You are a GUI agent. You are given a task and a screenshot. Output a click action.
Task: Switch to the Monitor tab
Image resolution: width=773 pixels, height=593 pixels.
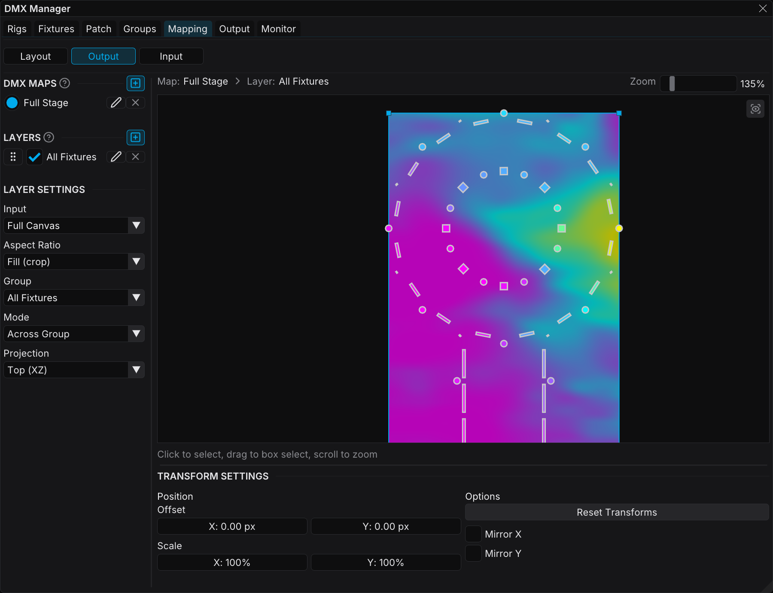coord(279,29)
